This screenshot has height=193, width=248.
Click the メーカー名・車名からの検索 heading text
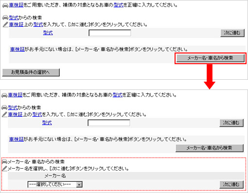point(36,162)
